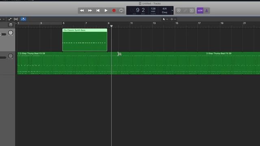Click bar 13 on the ruler
The image size is (260, 146).
click(x=154, y=23)
